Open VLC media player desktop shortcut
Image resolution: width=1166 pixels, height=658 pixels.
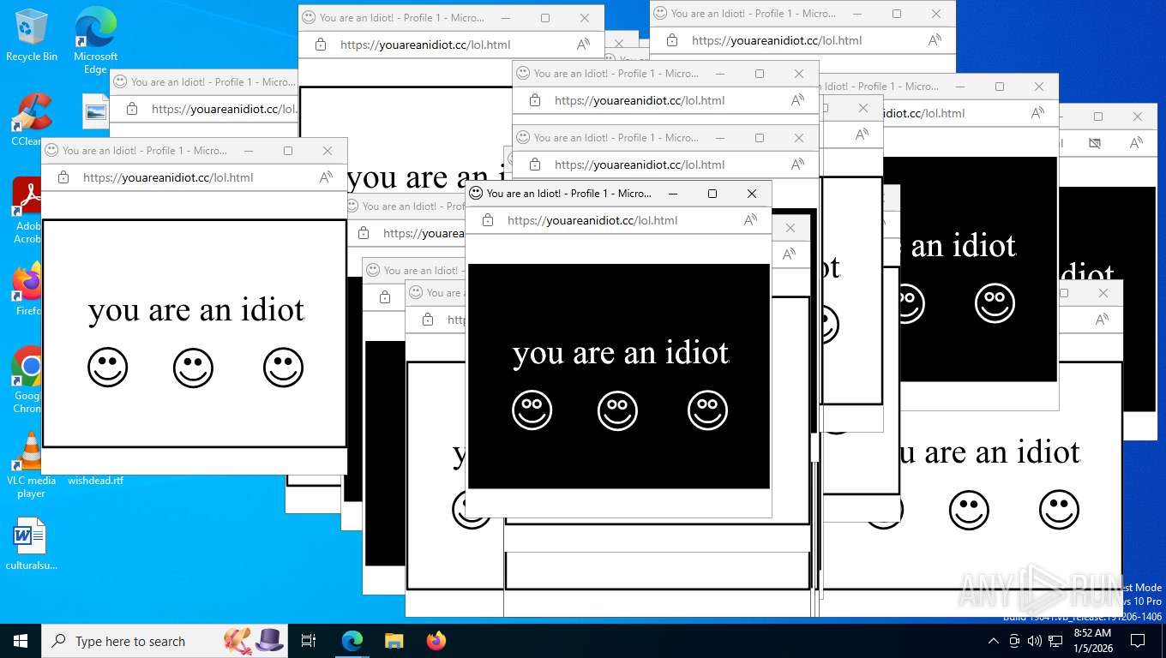(x=31, y=464)
